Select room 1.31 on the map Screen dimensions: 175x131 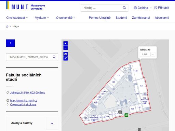[119, 75]
